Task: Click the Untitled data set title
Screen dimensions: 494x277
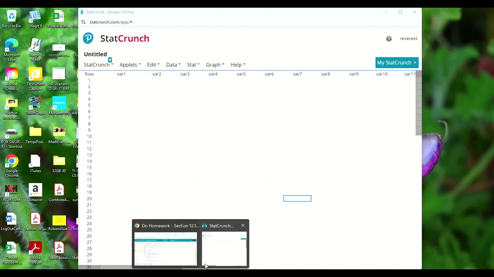Action: click(x=95, y=54)
